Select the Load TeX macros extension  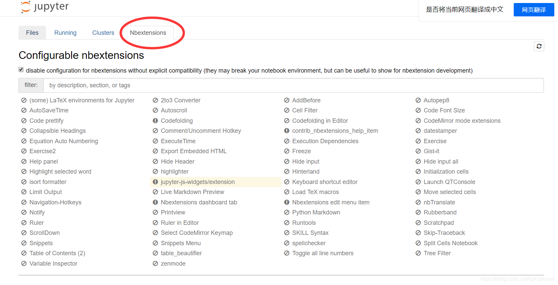(x=316, y=192)
